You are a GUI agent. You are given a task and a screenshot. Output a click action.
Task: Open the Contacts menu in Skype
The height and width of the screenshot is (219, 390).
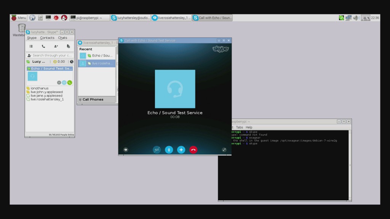[x=47, y=38]
